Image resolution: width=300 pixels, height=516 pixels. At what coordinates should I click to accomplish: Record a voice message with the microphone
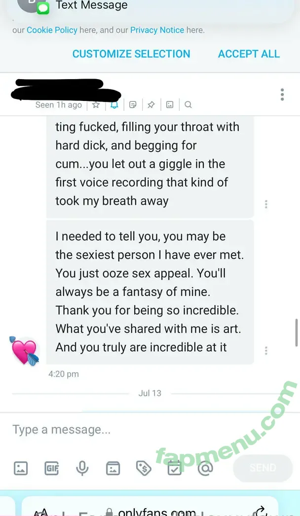click(82, 468)
